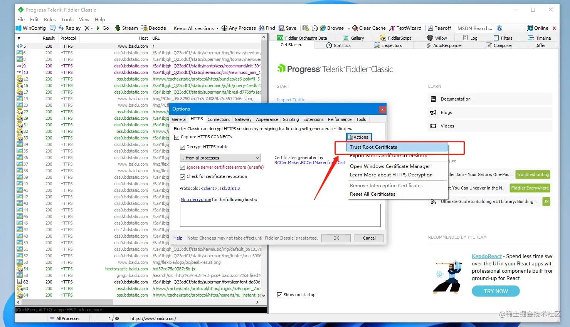Pick Any Process target tool
Image resolution: width=570 pixels, height=327 pixels.
coord(239,28)
